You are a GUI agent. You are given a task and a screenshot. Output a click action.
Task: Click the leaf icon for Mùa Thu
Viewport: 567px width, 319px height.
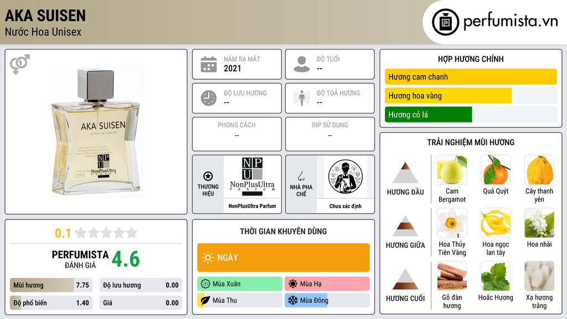pos(205,300)
